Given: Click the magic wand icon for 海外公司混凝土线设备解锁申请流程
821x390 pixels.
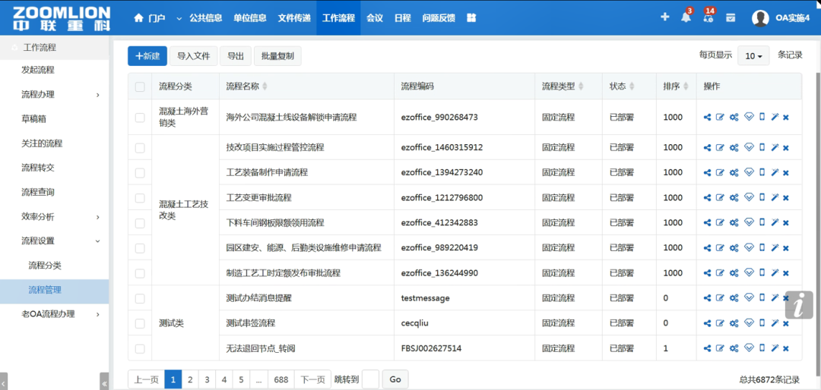Looking at the screenshot, I should click(x=774, y=118).
